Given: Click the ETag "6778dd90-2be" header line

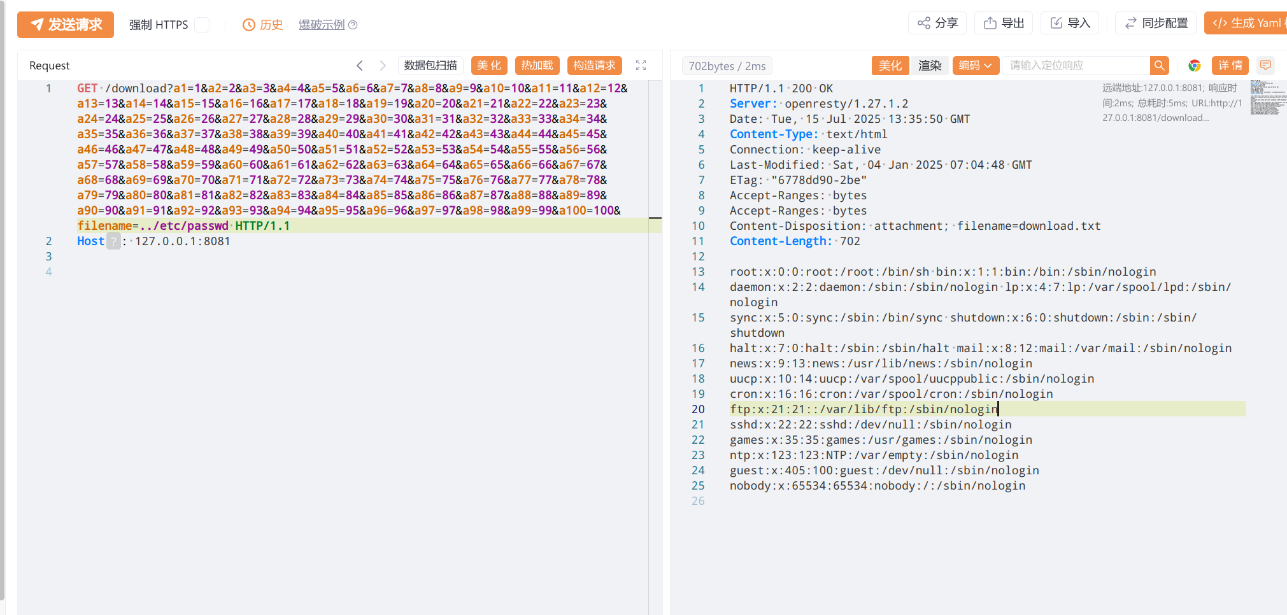Looking at the screenshot, I should coord(799,180).
